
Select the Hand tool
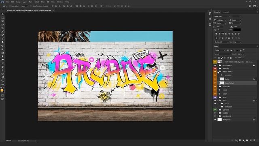2,77
